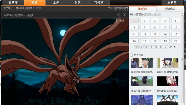Click the 关闭 link in player header
The height and width of the screenshot is (105, 186).
click(110, 8)
